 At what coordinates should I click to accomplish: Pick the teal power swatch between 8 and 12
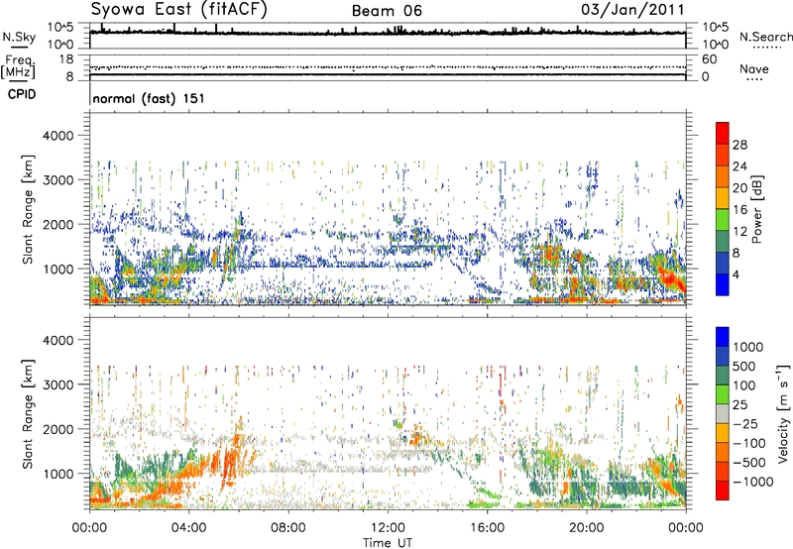click(723, 242)
